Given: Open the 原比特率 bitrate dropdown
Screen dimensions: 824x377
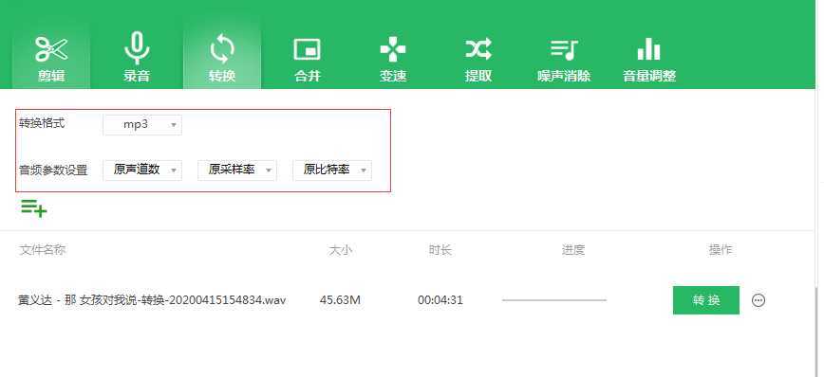Looking at the screenshot, I should [x=332, y=170].
